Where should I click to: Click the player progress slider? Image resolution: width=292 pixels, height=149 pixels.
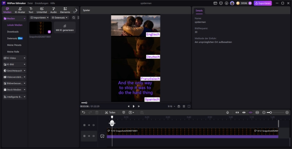pos(135,103)
